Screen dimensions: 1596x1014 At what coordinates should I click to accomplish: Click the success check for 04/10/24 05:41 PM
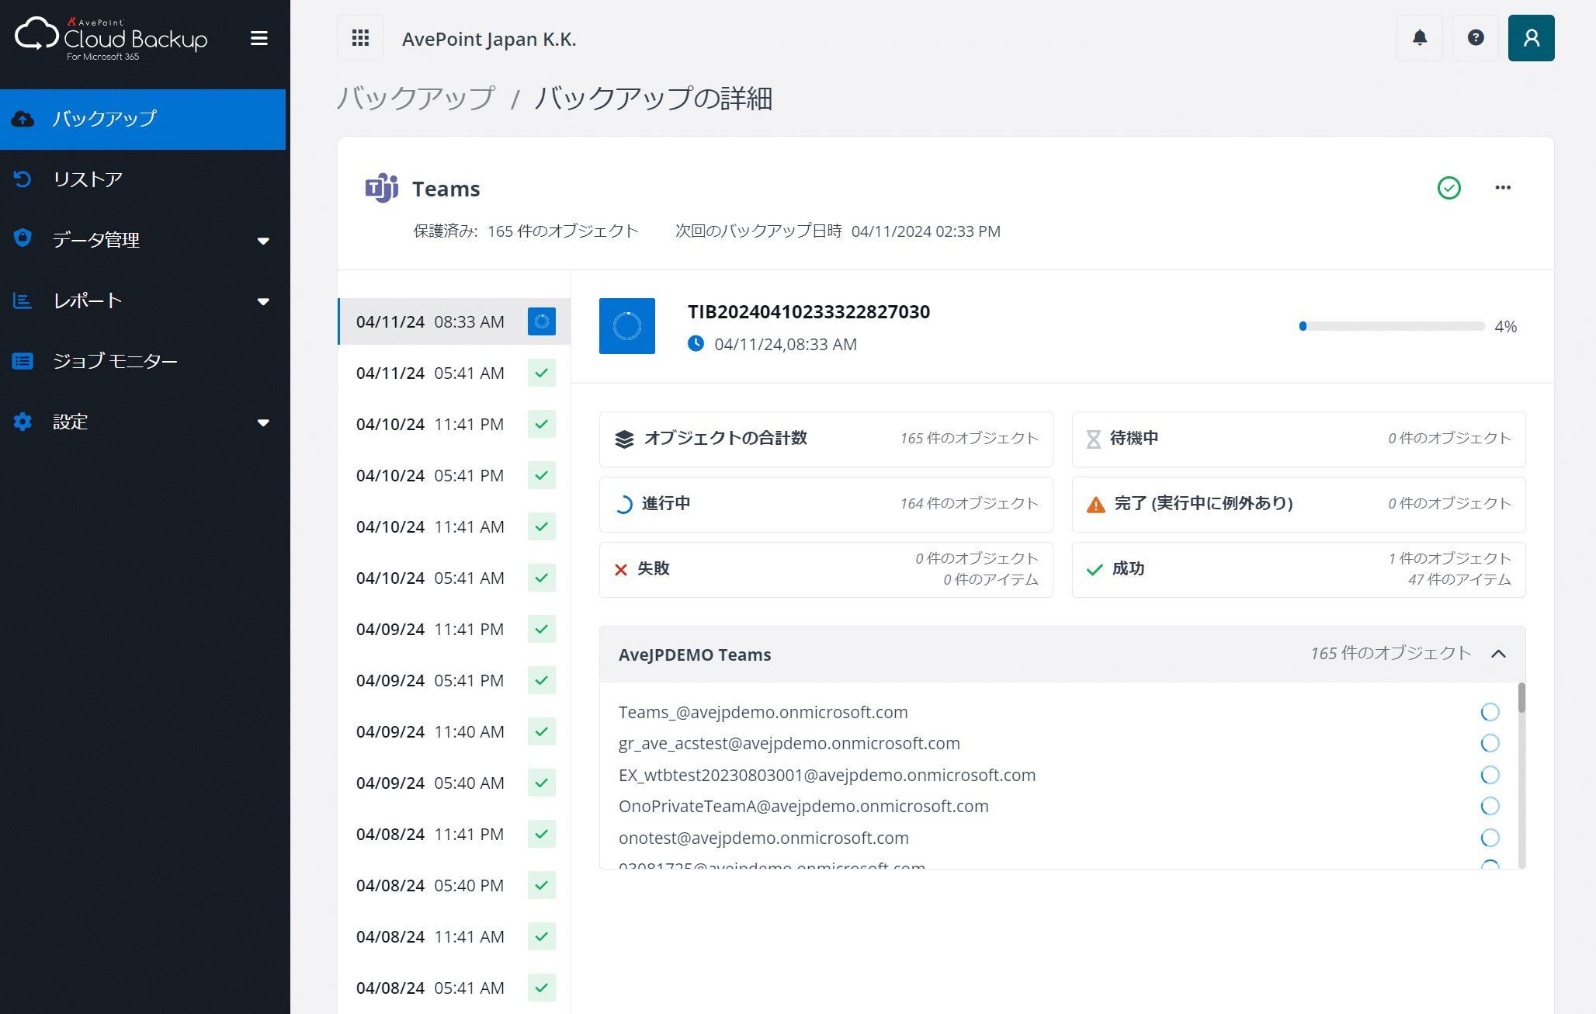coord(542,475)
